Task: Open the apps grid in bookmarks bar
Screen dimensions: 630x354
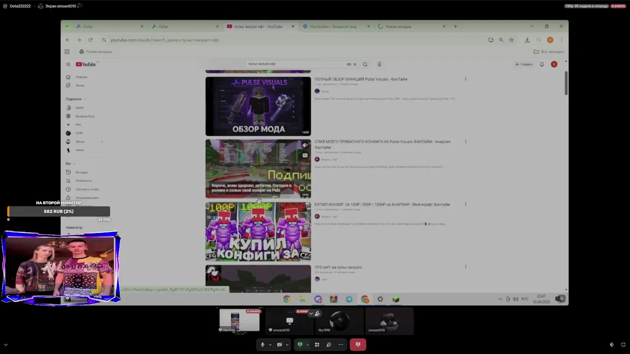Action: 67,52
